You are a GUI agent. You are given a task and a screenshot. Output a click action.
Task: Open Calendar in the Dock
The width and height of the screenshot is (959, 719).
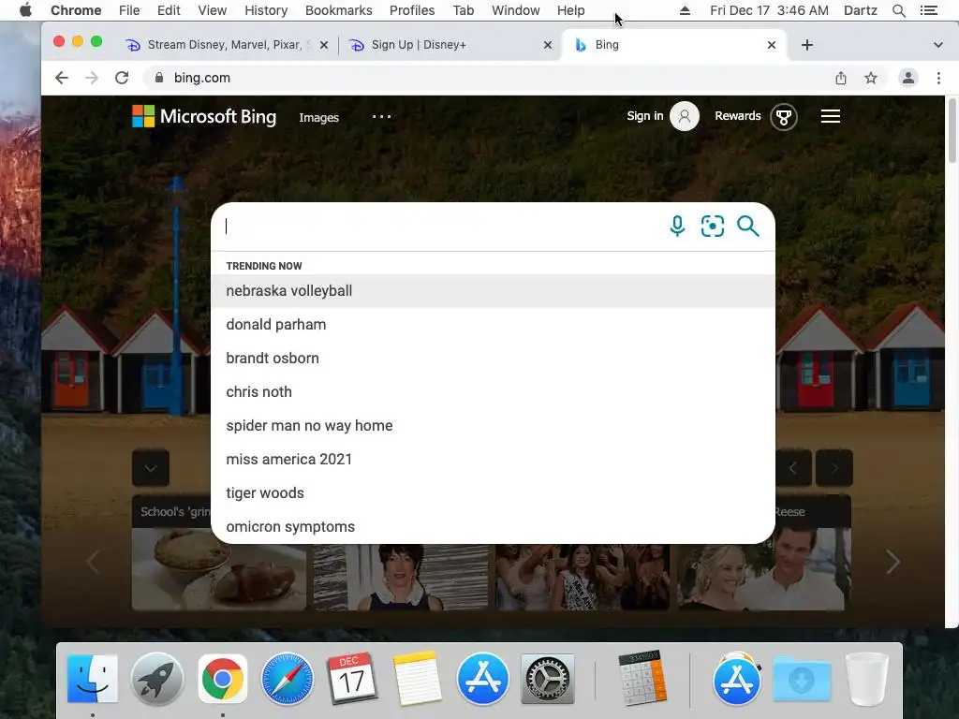point(352,679)
